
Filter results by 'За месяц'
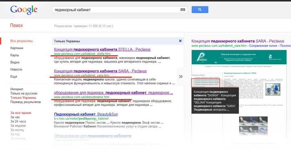coord(17,130)
